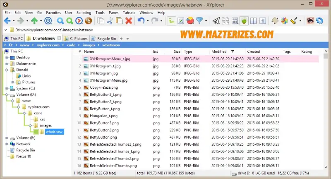Click the tab number '1' toolbar icon
331x179 pixels.
click(x=263, y=21)
